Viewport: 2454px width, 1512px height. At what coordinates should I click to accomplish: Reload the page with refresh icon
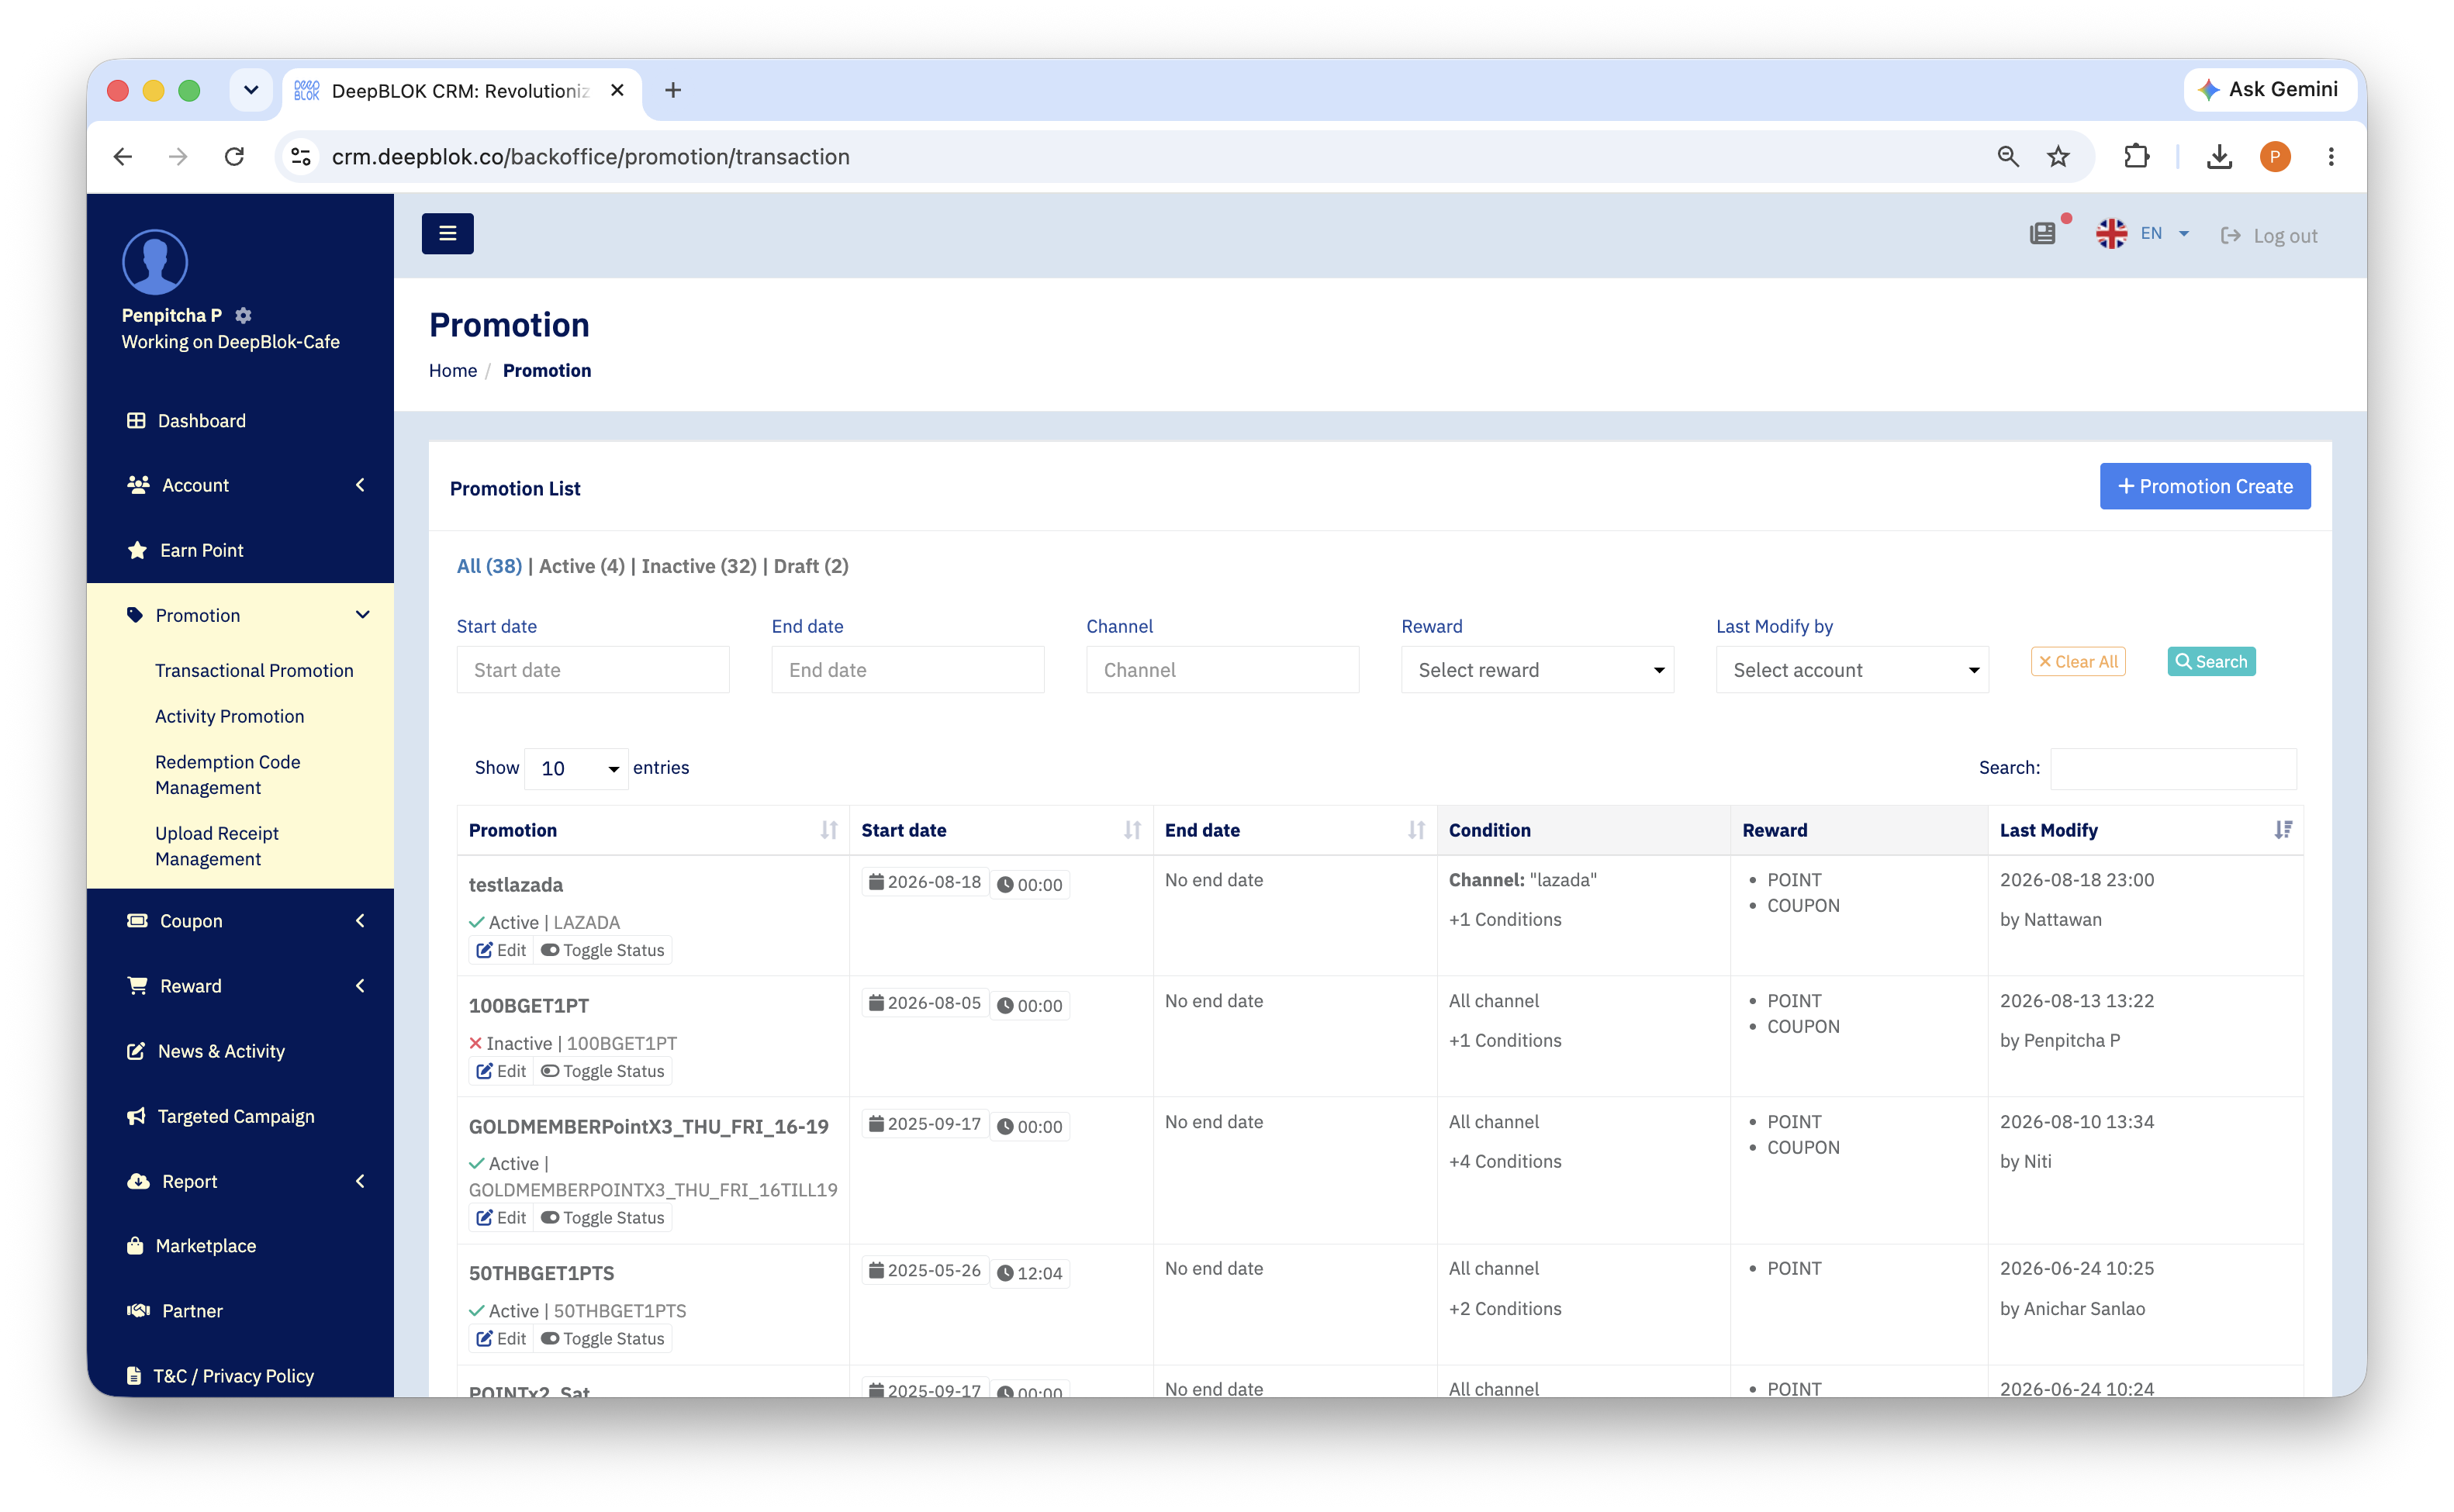pos(235,157)
